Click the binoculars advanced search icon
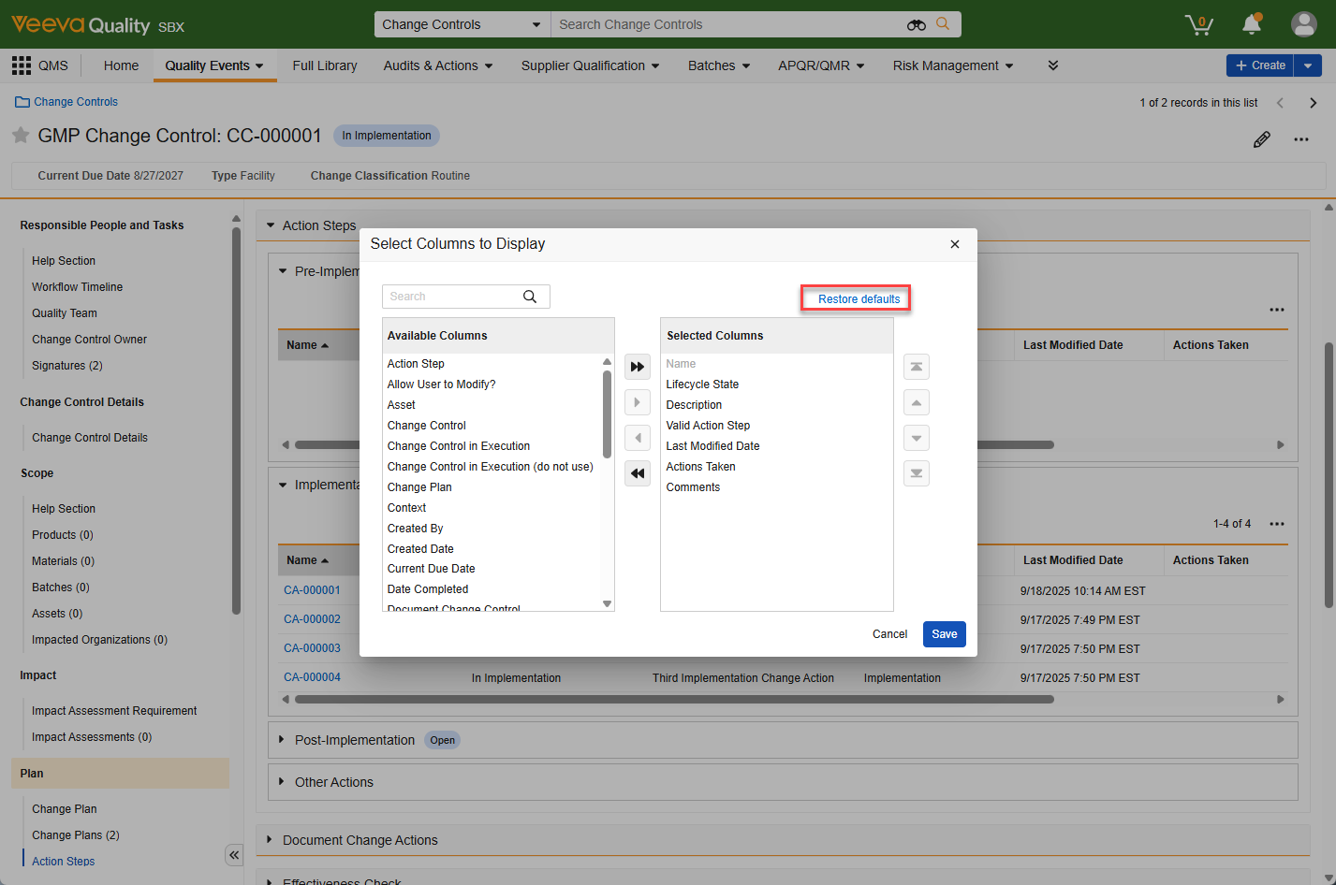The height and width of the screenshot is (885, 1336). point(917,24)
